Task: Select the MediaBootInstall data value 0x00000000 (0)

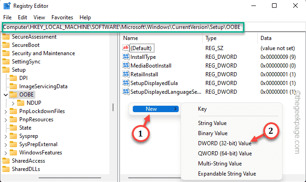Action: [278, 66]
